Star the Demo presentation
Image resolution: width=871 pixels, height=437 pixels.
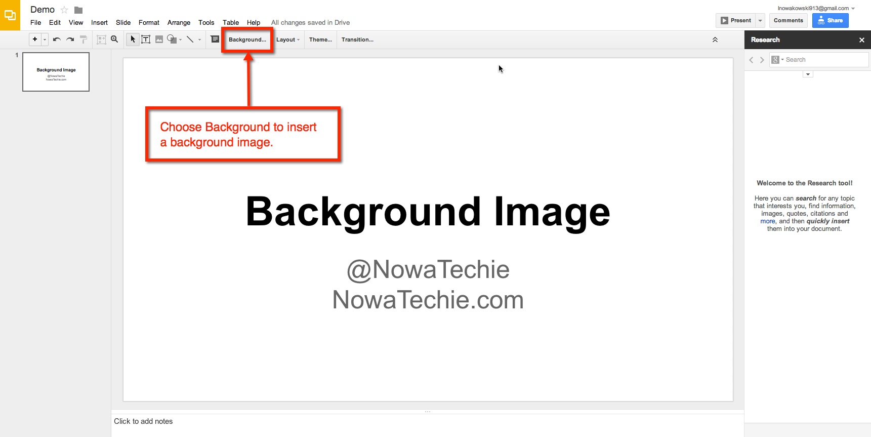[64, 10]
